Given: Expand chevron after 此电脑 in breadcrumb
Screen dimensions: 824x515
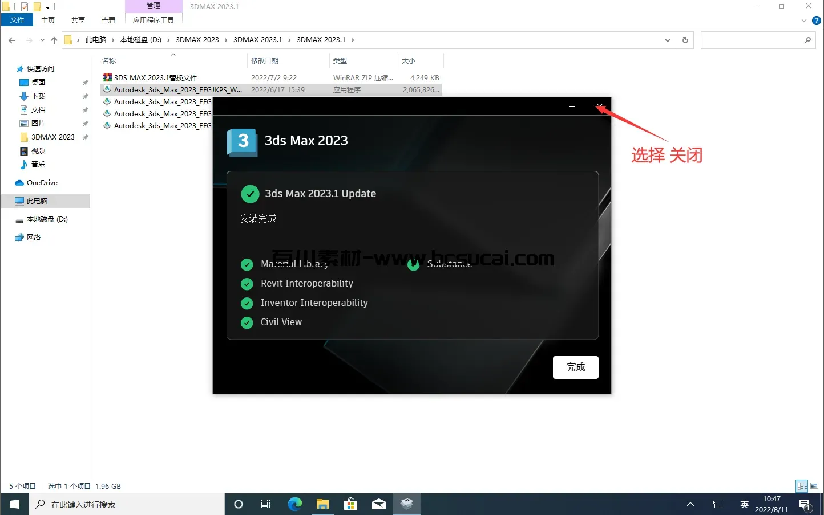Looking at the screenshot, I should click(113, 40).
